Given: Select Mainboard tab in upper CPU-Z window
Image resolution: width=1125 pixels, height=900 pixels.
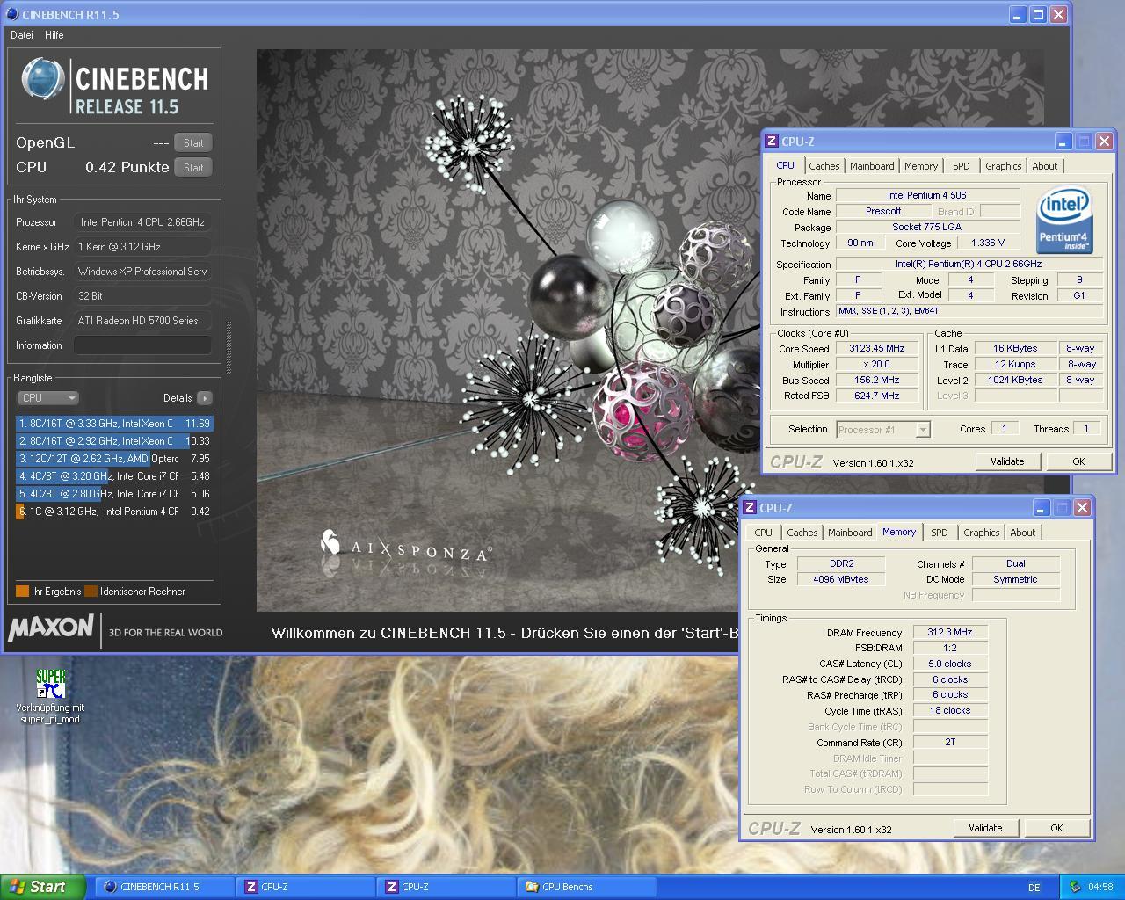Looking at the screenshot, I should point(872,166).
